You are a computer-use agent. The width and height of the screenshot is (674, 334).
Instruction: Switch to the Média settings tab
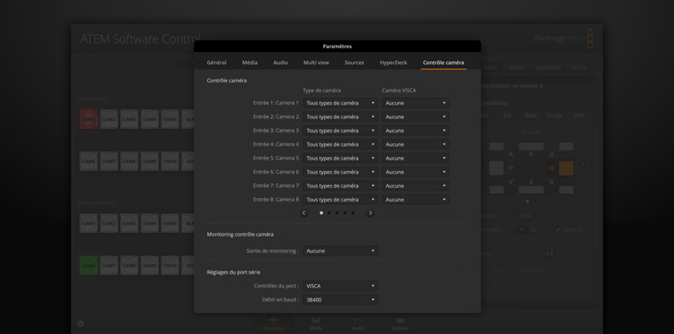250,62
